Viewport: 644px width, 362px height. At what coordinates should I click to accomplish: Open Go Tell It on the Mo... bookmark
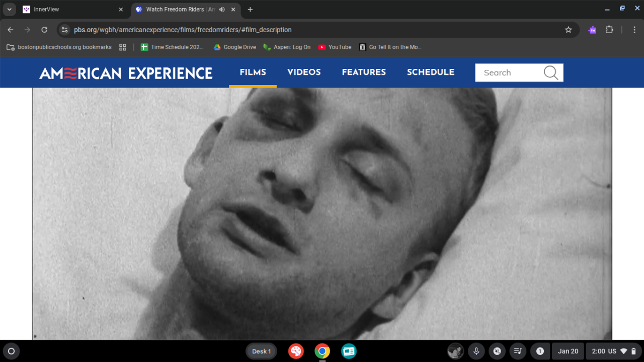click(x=390, y=47)
